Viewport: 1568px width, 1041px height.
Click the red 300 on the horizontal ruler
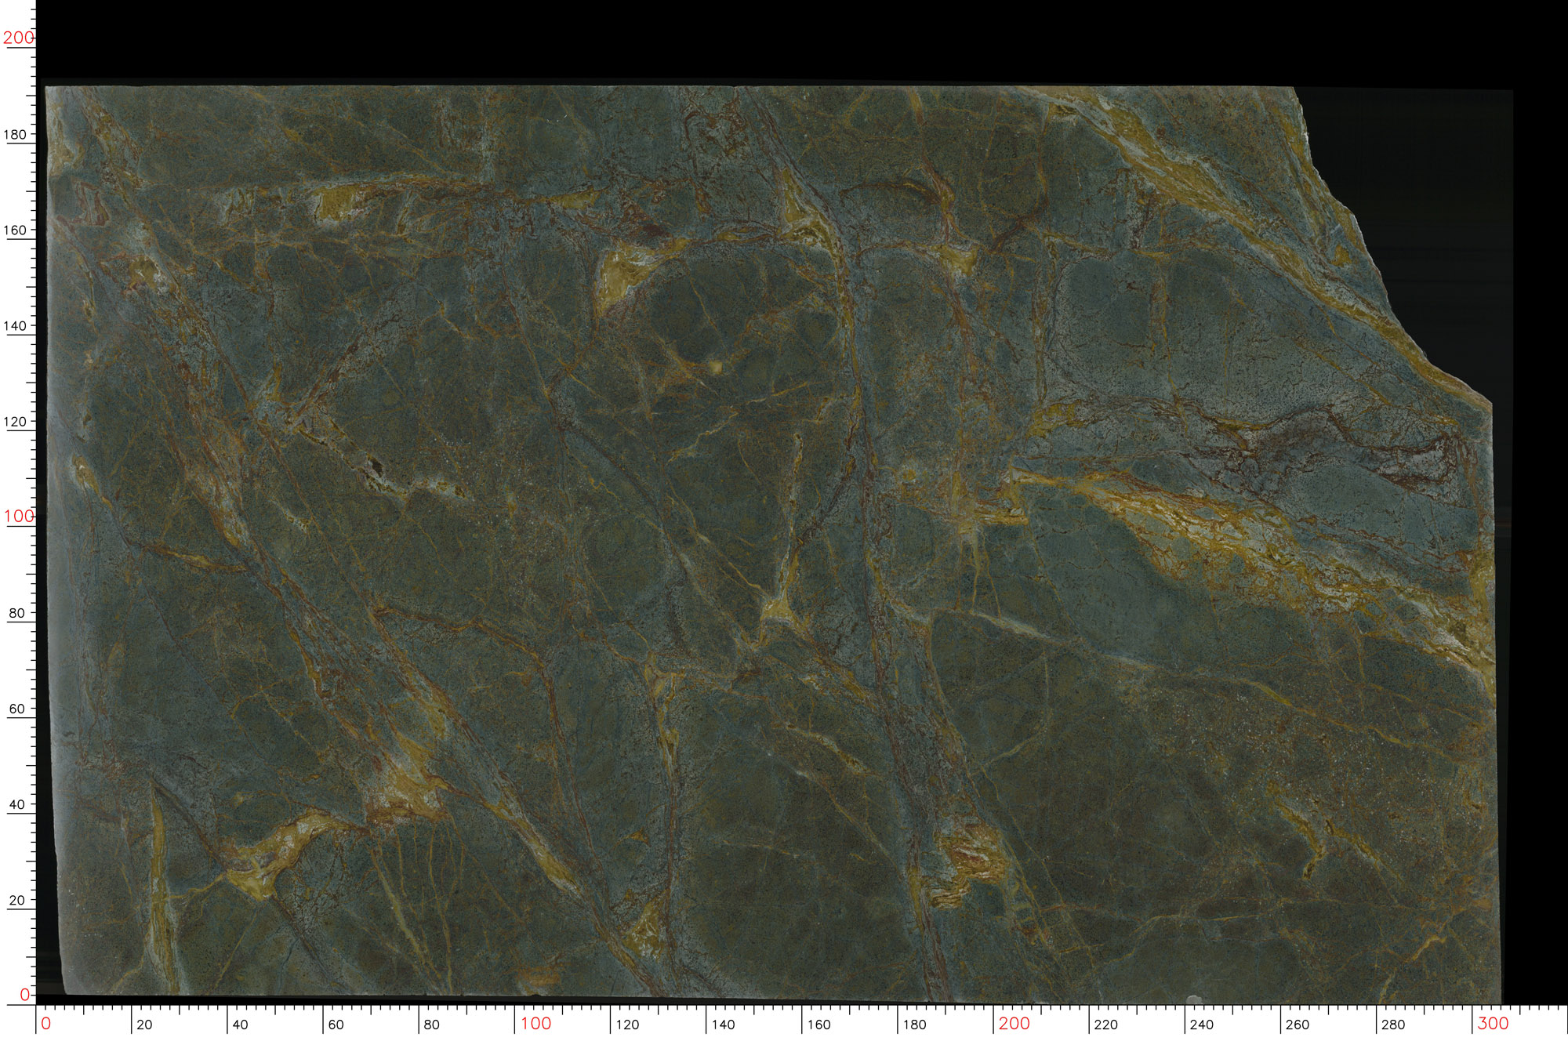click(1493, 1023)
